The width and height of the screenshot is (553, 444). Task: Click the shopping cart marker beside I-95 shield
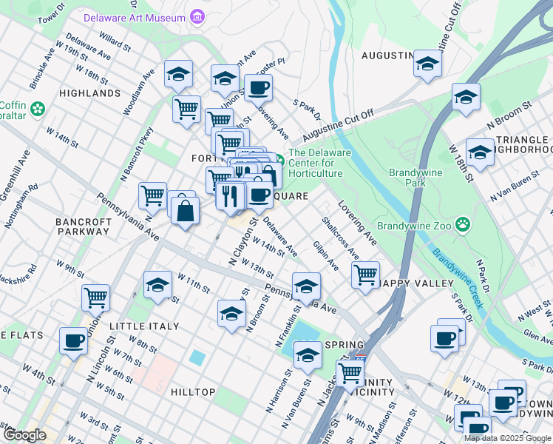pyautogui.click(x=350, y=372)
